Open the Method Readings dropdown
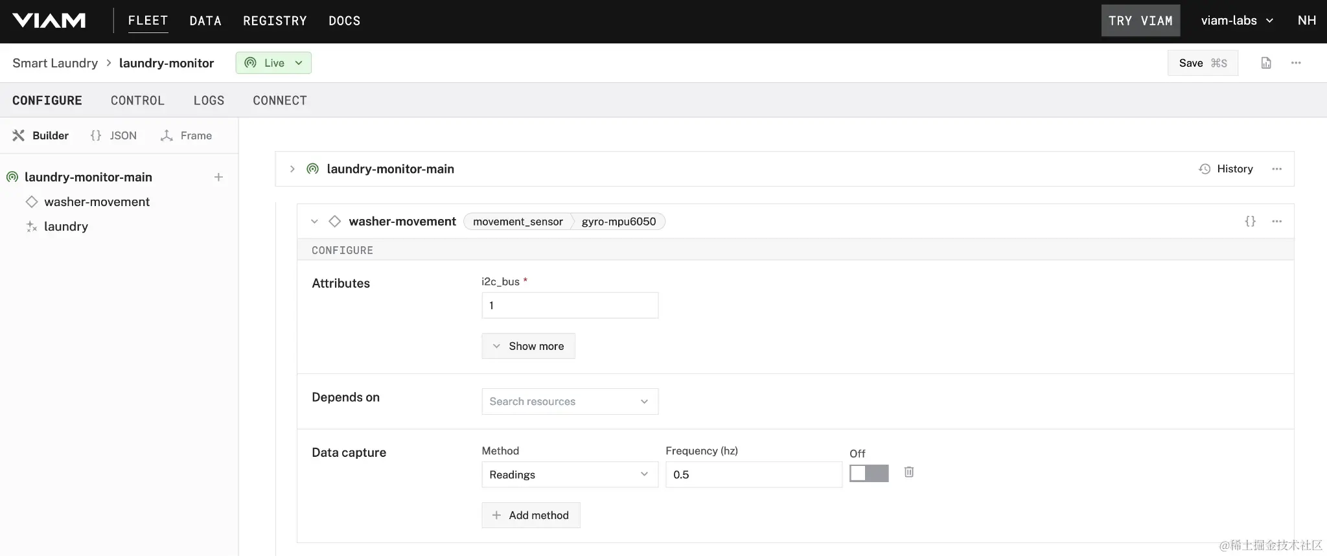 (x=570, y=474)
